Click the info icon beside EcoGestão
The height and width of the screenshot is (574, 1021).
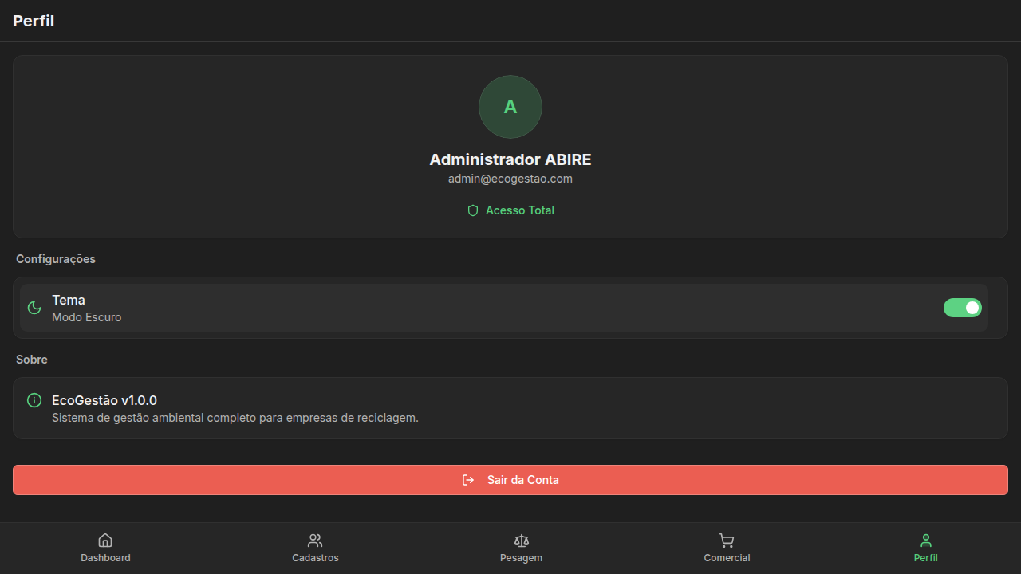34,400
